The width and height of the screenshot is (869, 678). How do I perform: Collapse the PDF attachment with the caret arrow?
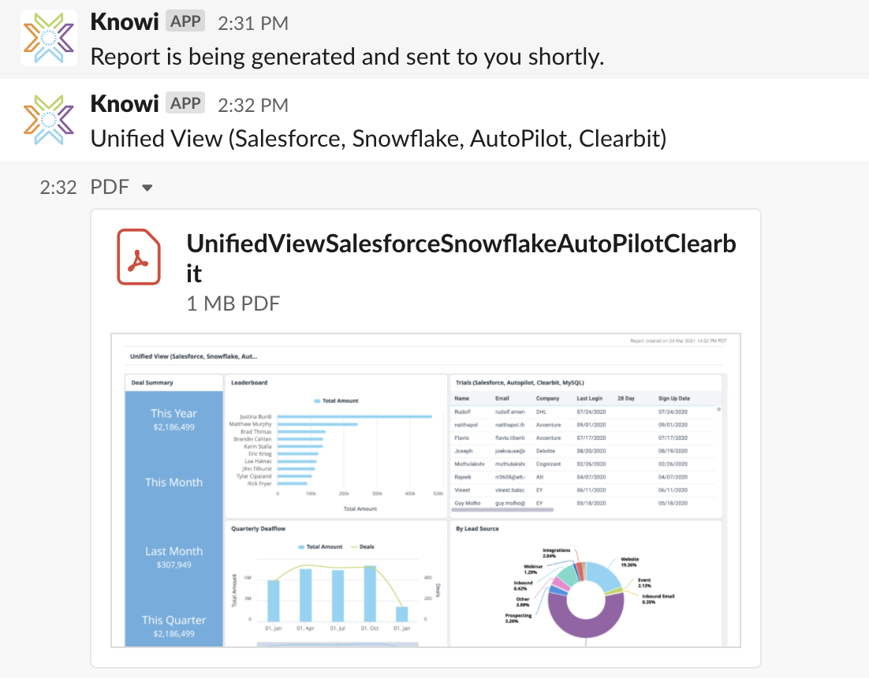click(147, 188)
